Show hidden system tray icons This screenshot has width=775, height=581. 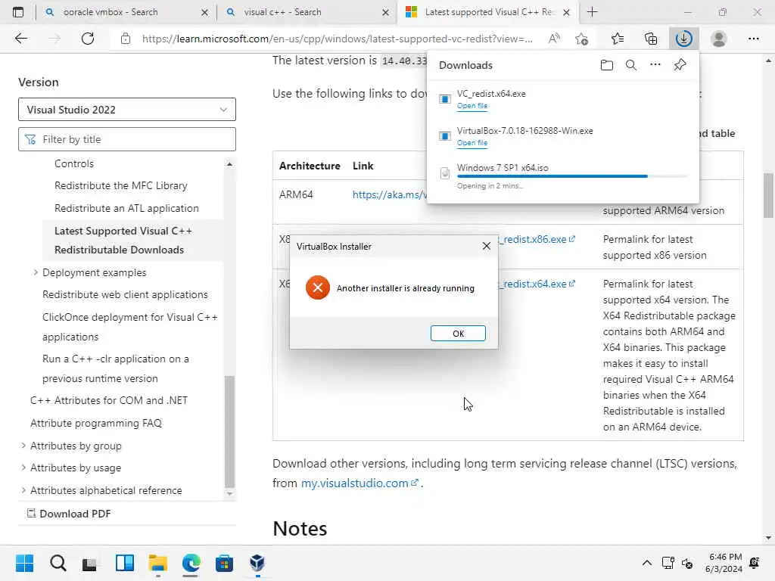click(646, 563)
